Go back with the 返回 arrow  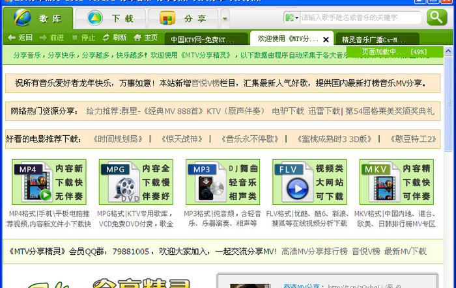pyautogui.click(x=20, y=38)
